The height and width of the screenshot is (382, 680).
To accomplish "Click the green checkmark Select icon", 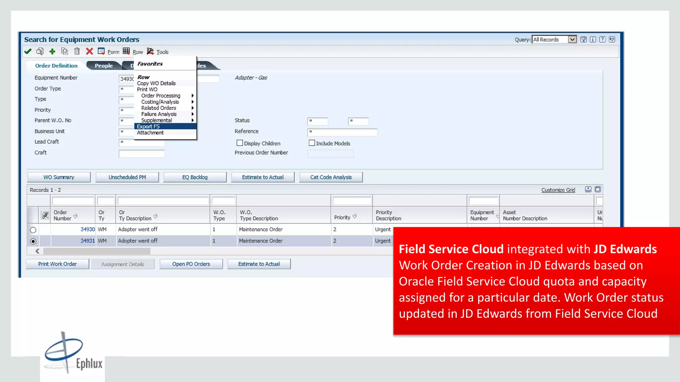I will tap(28, 51).
